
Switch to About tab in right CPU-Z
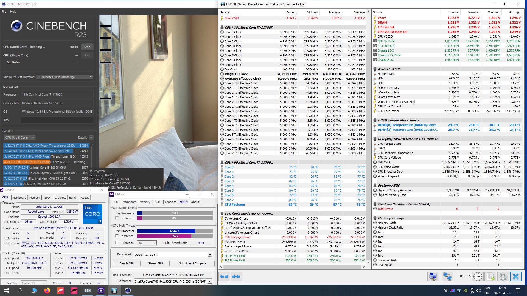(195, 202)
